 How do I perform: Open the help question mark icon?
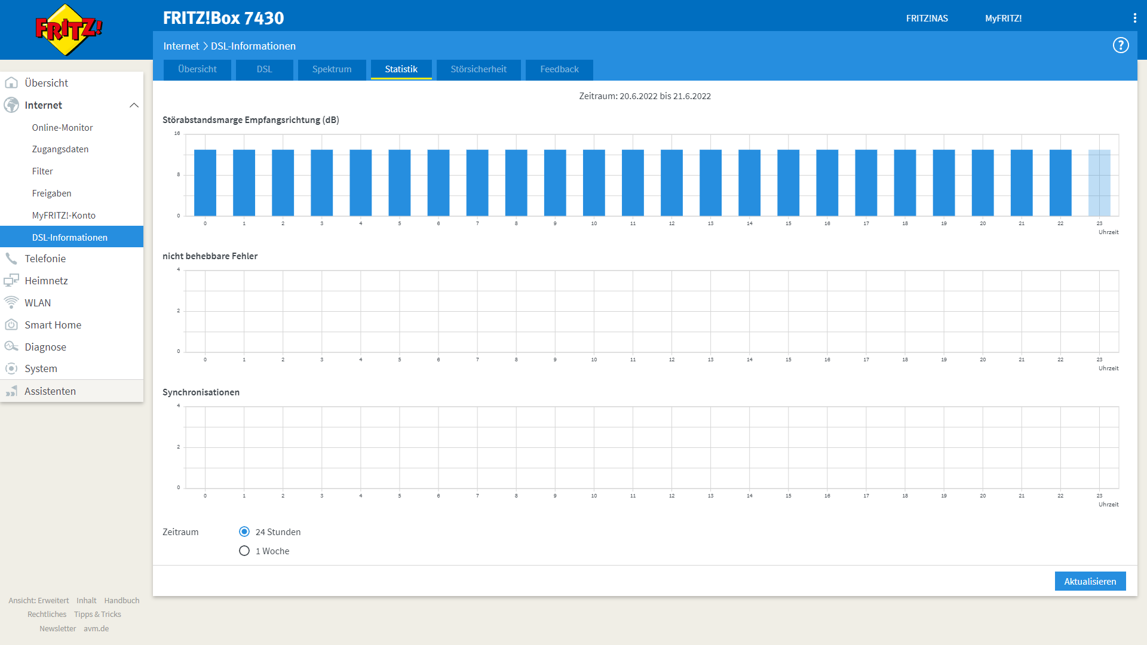1121,45
